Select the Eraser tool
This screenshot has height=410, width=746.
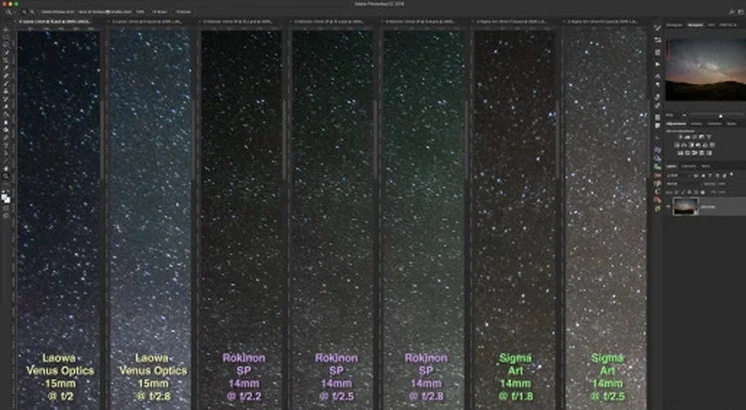click(x=6, y=106)
